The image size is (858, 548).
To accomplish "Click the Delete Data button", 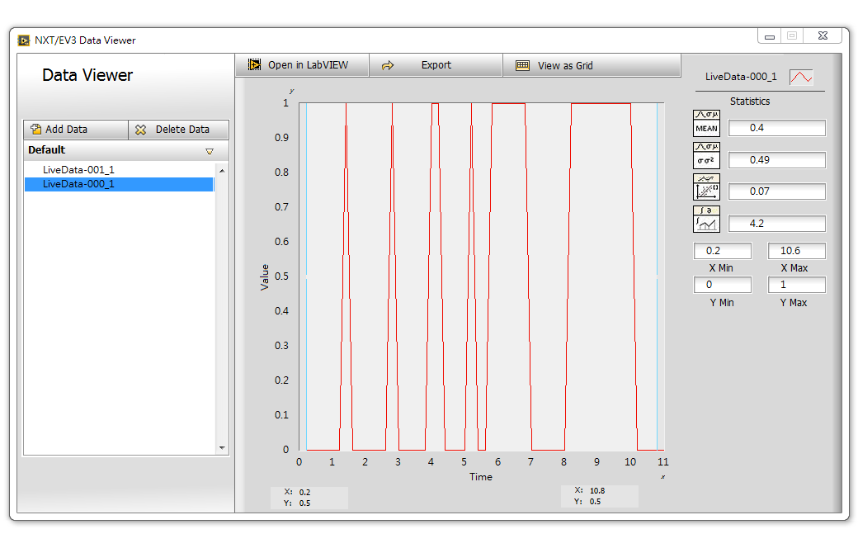I will click(x=177, y=130).
